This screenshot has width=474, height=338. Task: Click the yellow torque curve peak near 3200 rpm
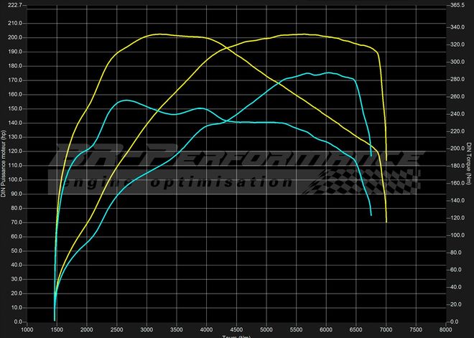coord(158,34)
